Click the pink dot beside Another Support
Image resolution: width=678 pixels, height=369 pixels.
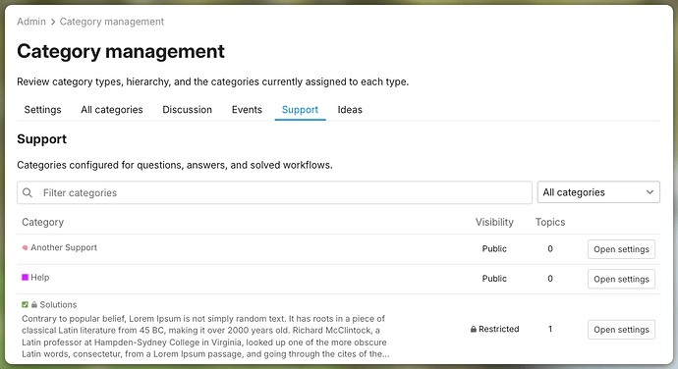point(25,247)
